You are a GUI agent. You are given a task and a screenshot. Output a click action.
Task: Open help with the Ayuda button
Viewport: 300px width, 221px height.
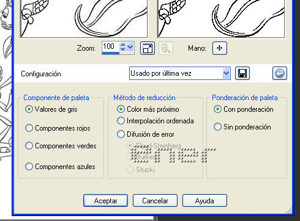pyautogui.click(x=204, y=201)
